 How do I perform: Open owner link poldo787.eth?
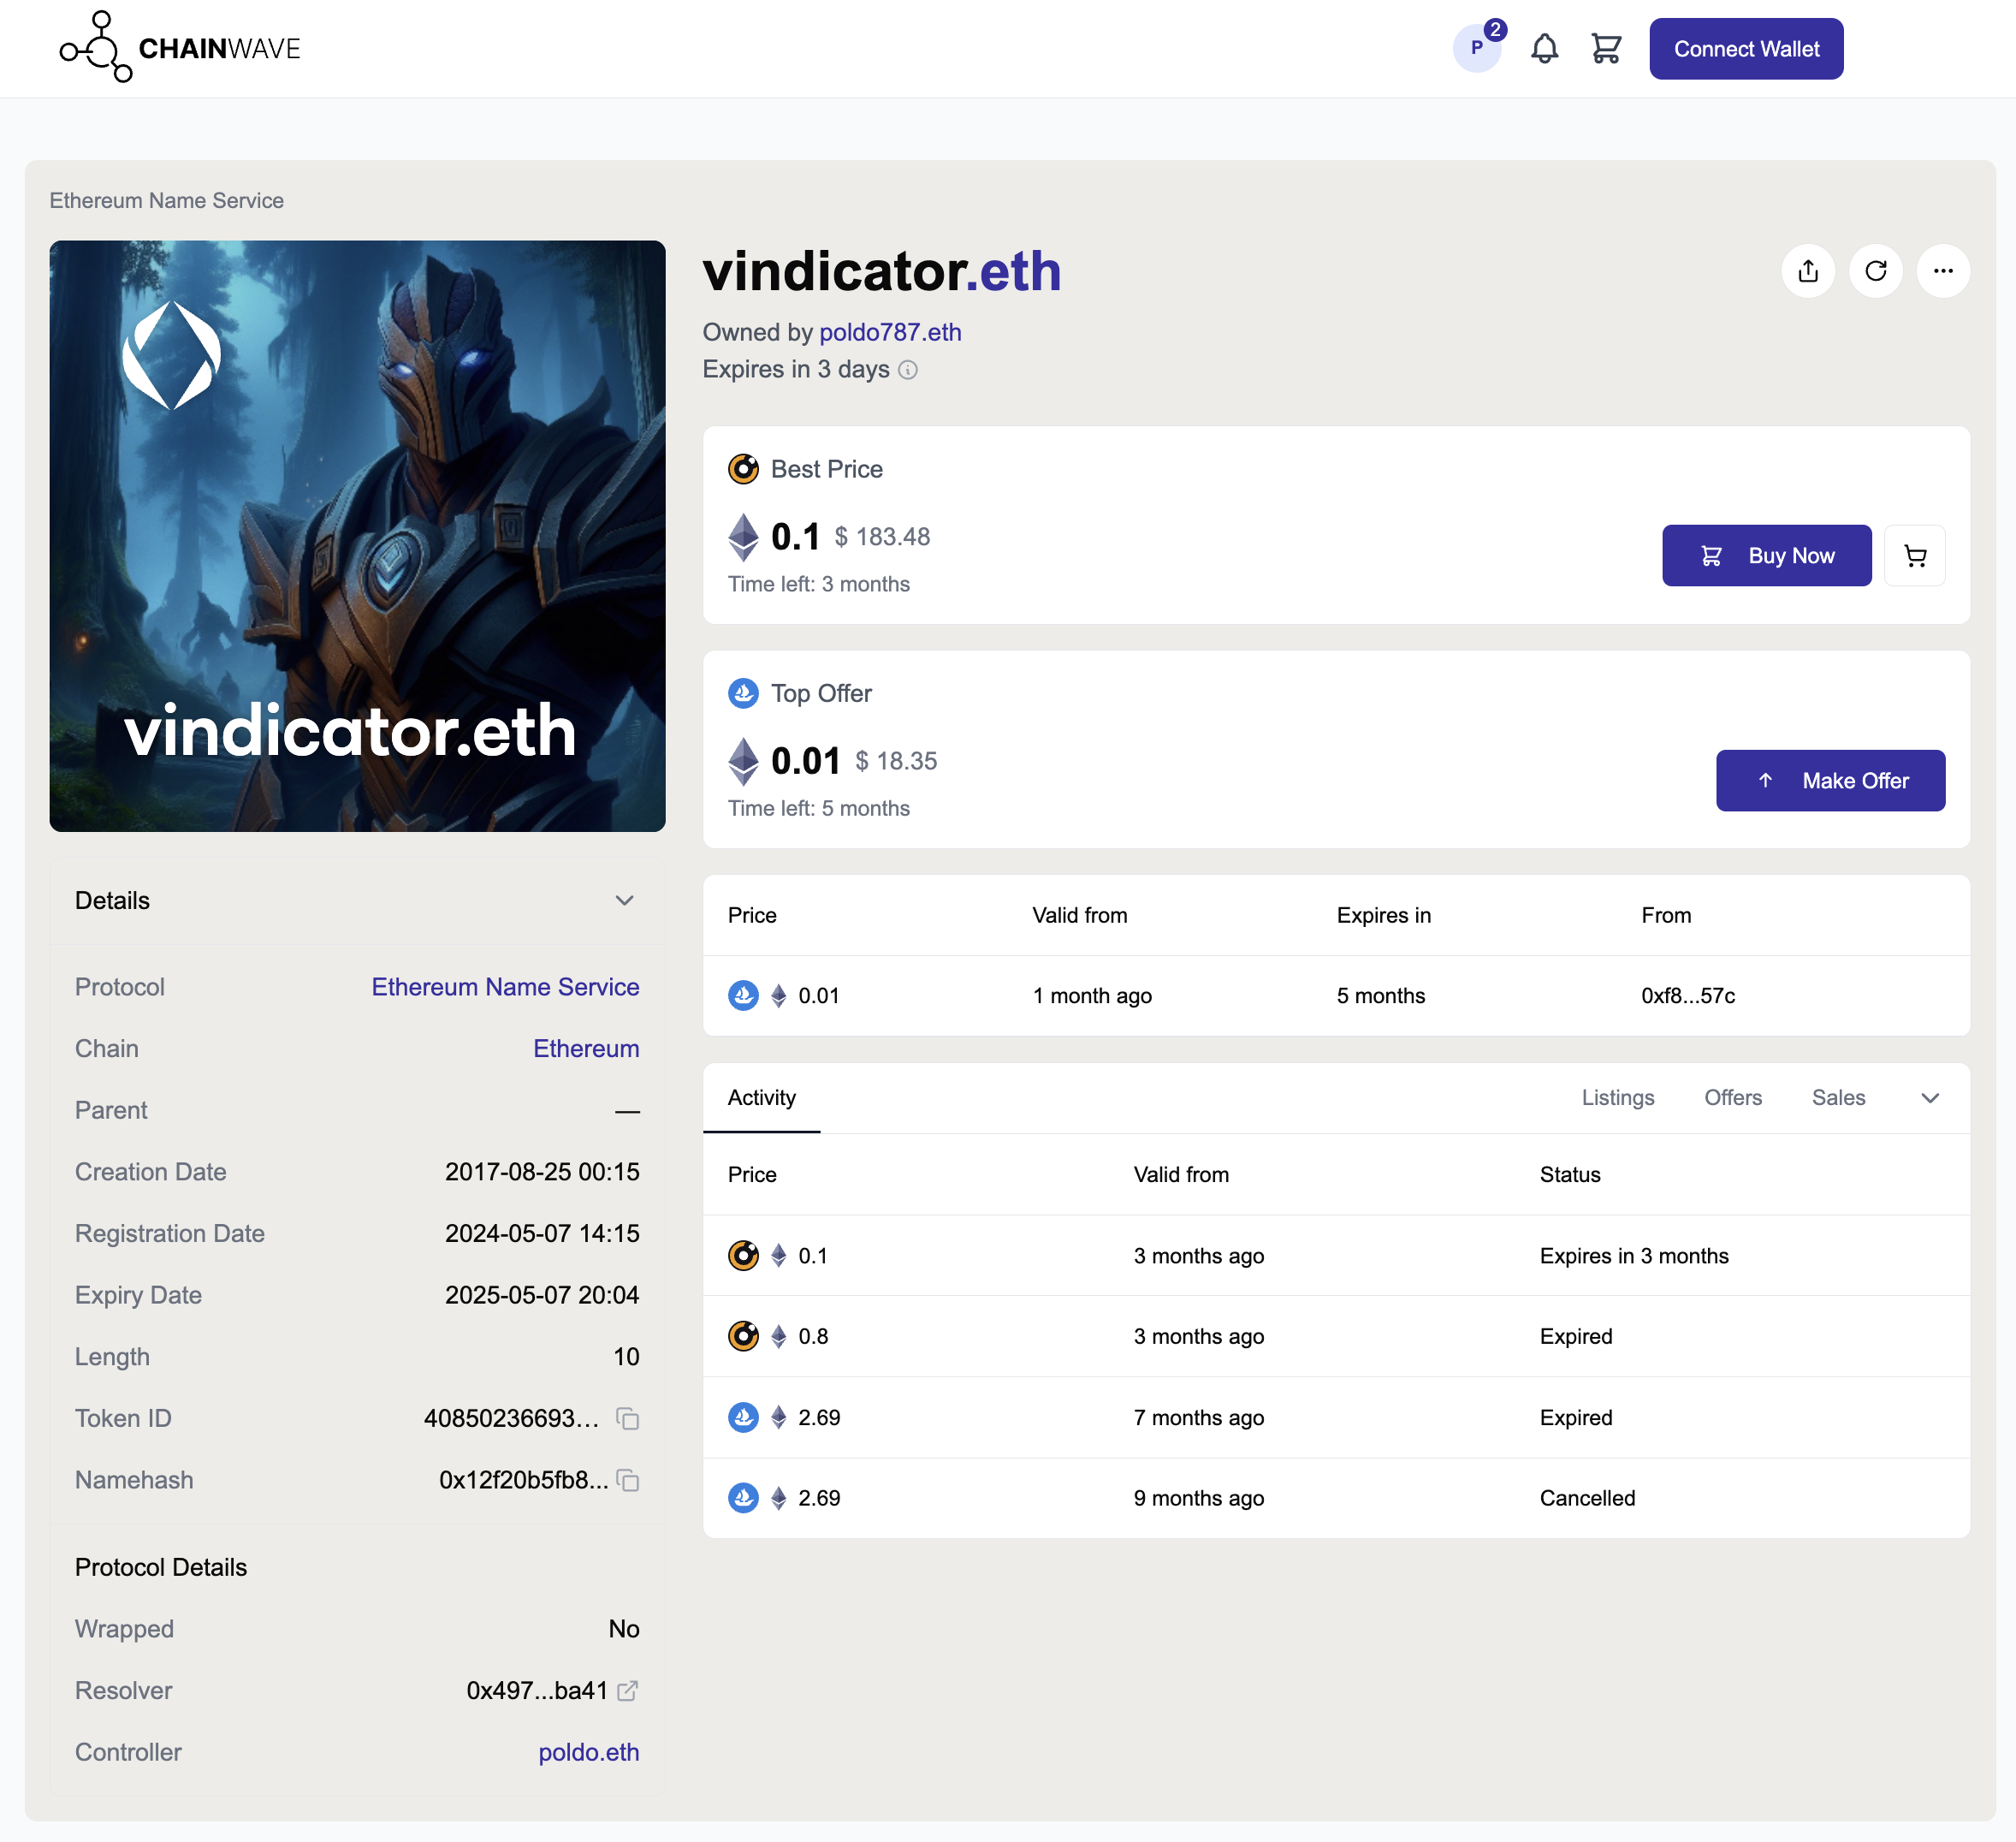click(890, 332)
